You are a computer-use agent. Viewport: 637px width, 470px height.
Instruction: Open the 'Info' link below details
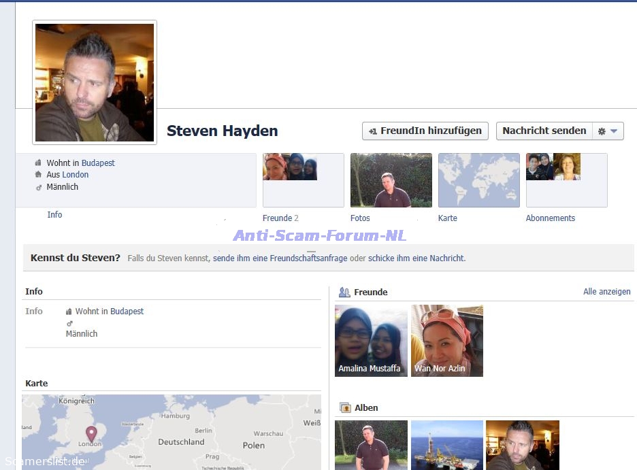point(54,215)
